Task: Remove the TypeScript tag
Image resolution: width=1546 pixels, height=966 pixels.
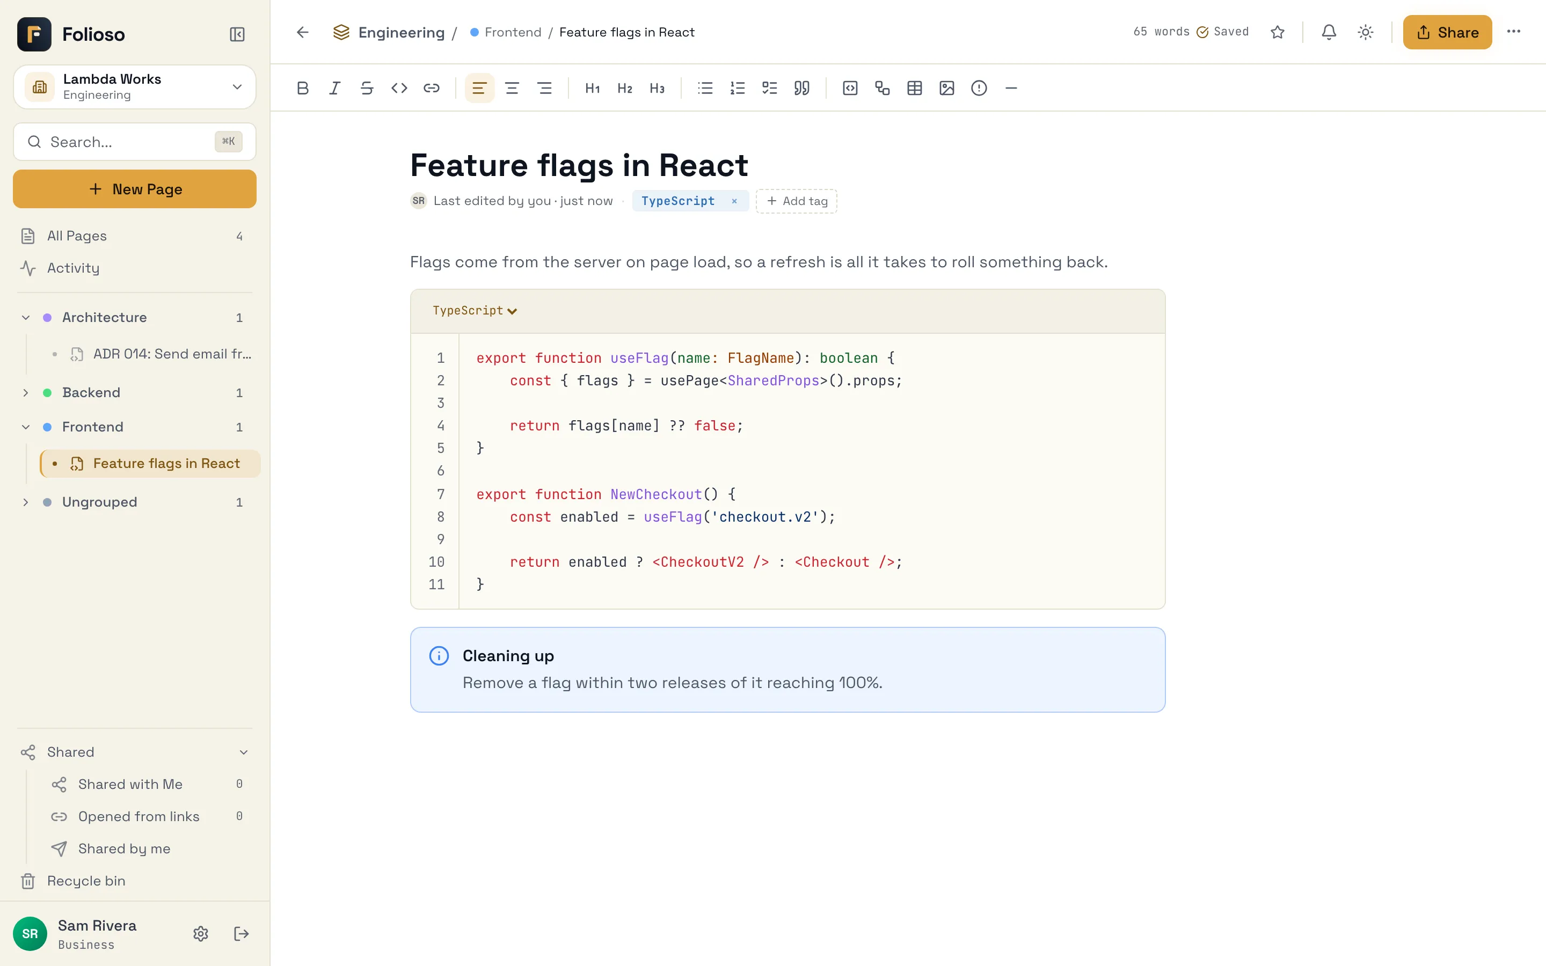Action: tap(735, 201)
